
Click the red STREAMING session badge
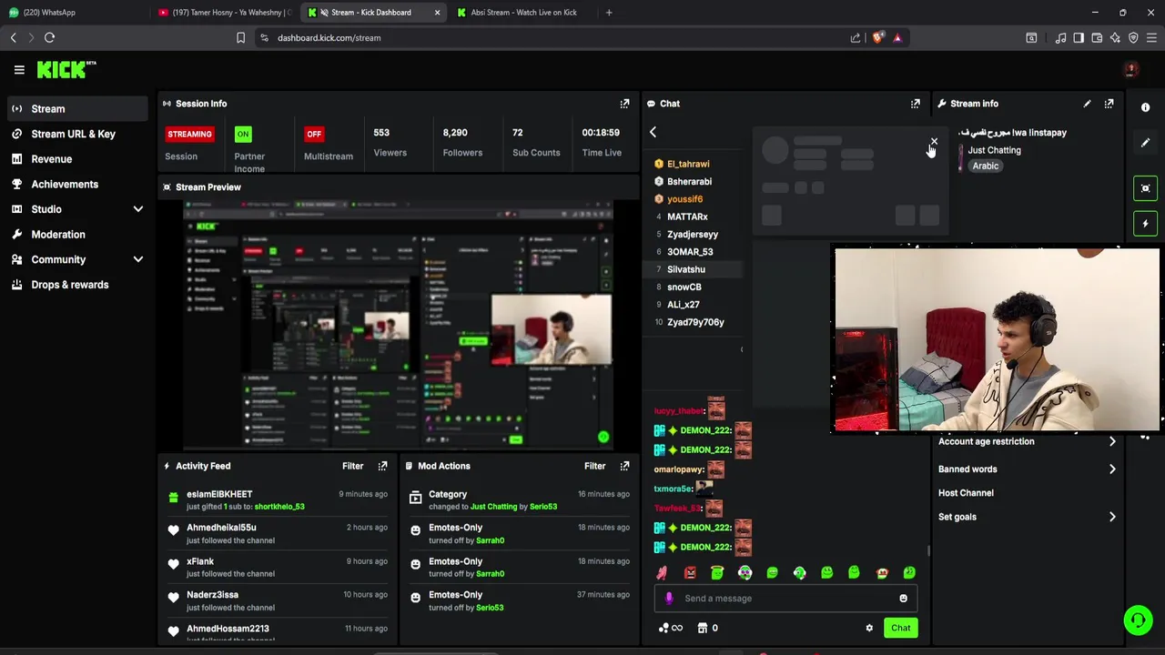pyautogui.click(x=189, y=134)
